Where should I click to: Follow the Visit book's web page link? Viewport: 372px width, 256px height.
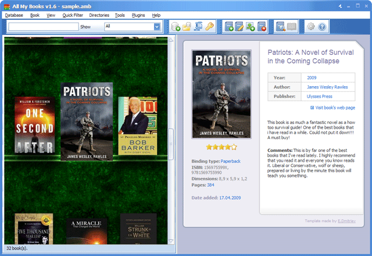(x=335, y=108)
